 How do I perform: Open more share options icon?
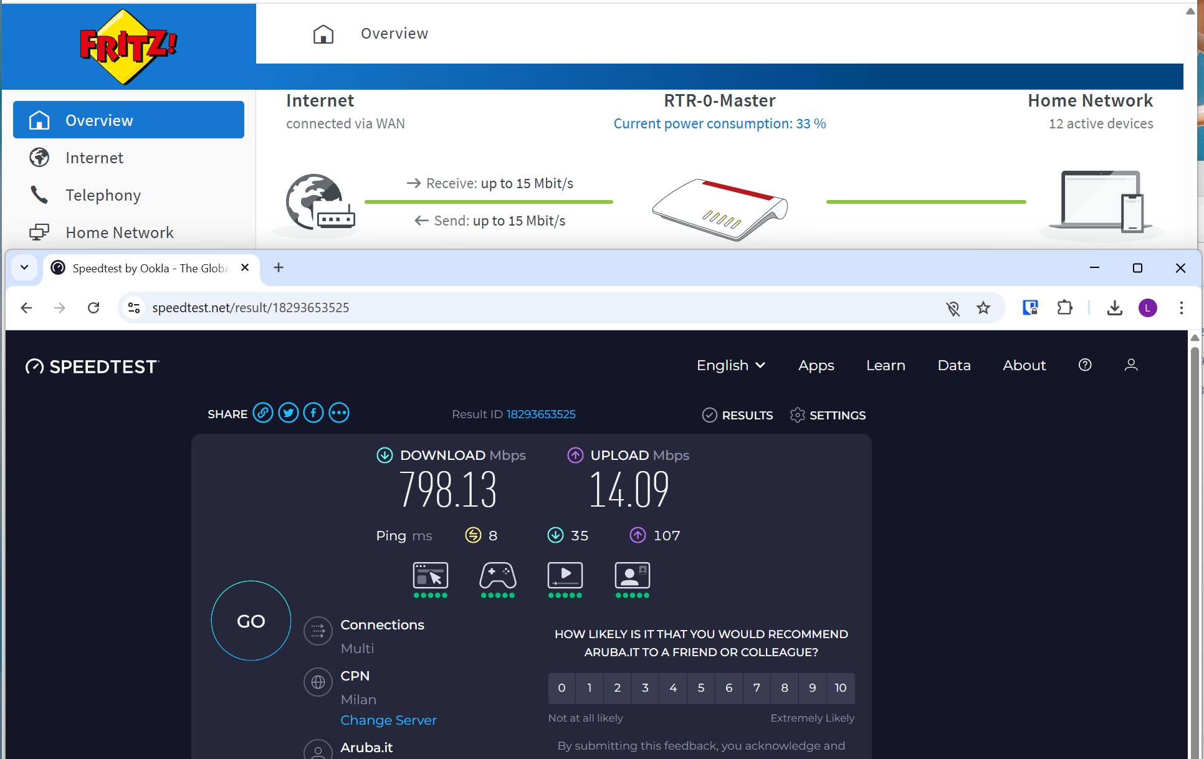click(339, 413)
